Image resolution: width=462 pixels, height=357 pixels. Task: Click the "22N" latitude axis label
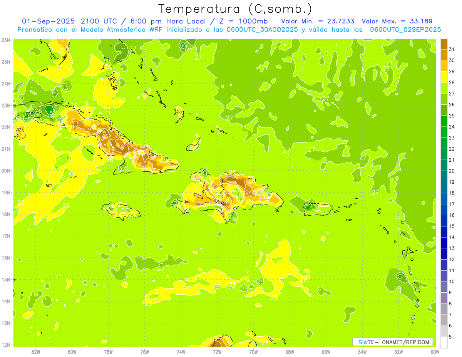pyautogui.click(x=6, y=127)
